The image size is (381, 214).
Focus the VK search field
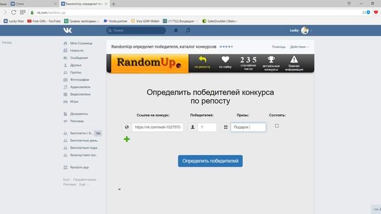(x=136, y=30)
